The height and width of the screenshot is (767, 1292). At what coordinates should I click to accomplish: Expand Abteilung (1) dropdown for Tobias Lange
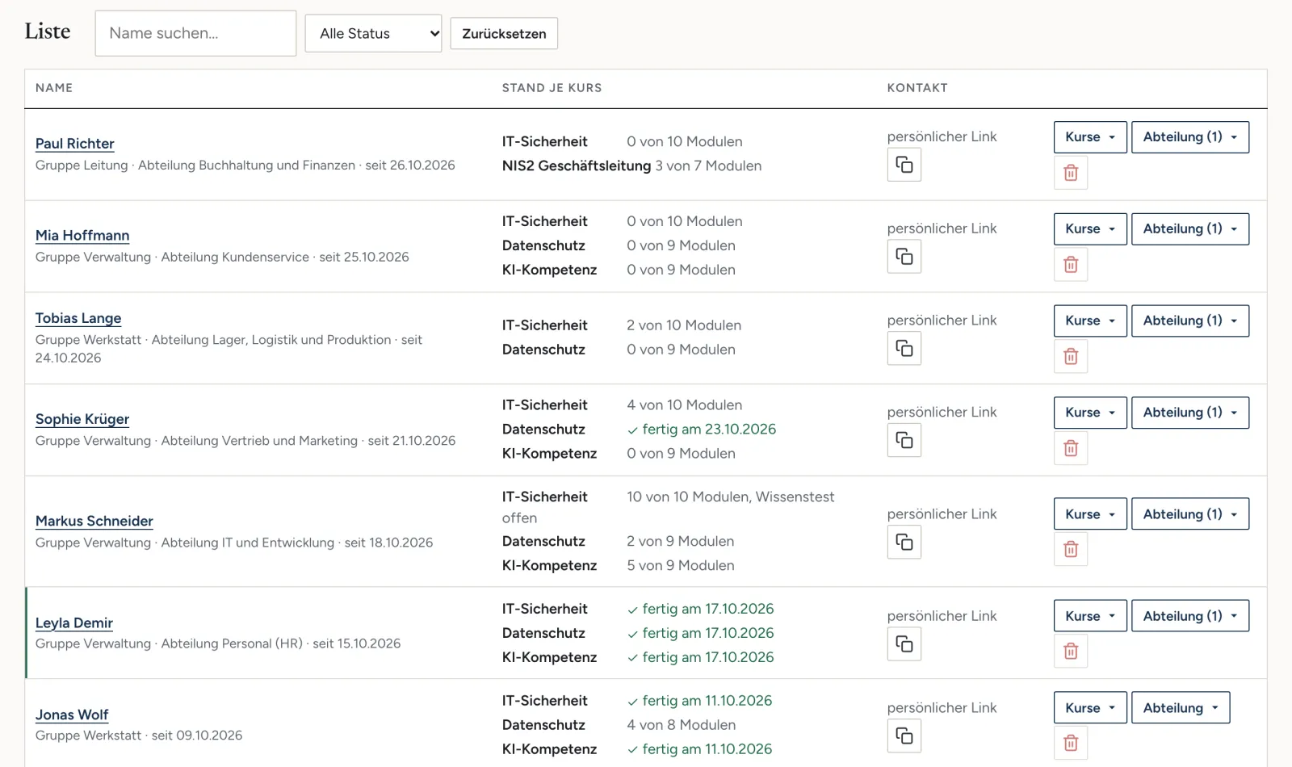[1190, 321]
